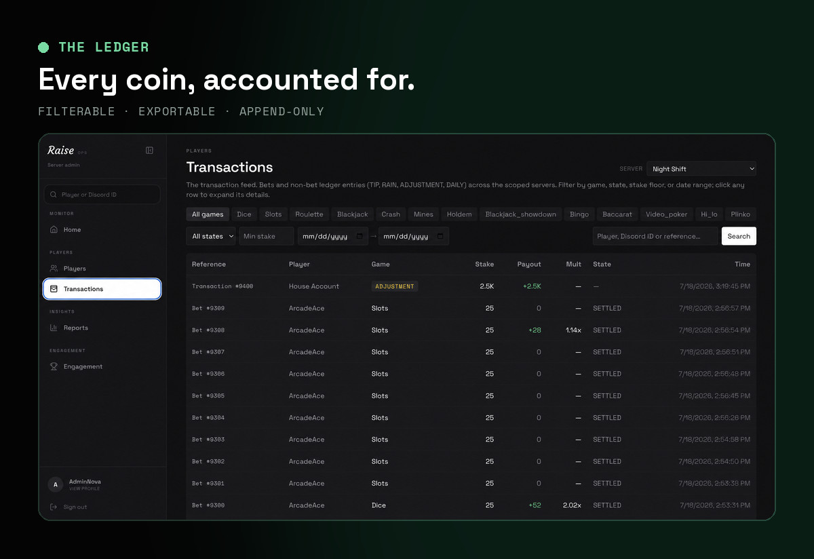
Task: Select the All games filter tab
Action: [208, 214]
